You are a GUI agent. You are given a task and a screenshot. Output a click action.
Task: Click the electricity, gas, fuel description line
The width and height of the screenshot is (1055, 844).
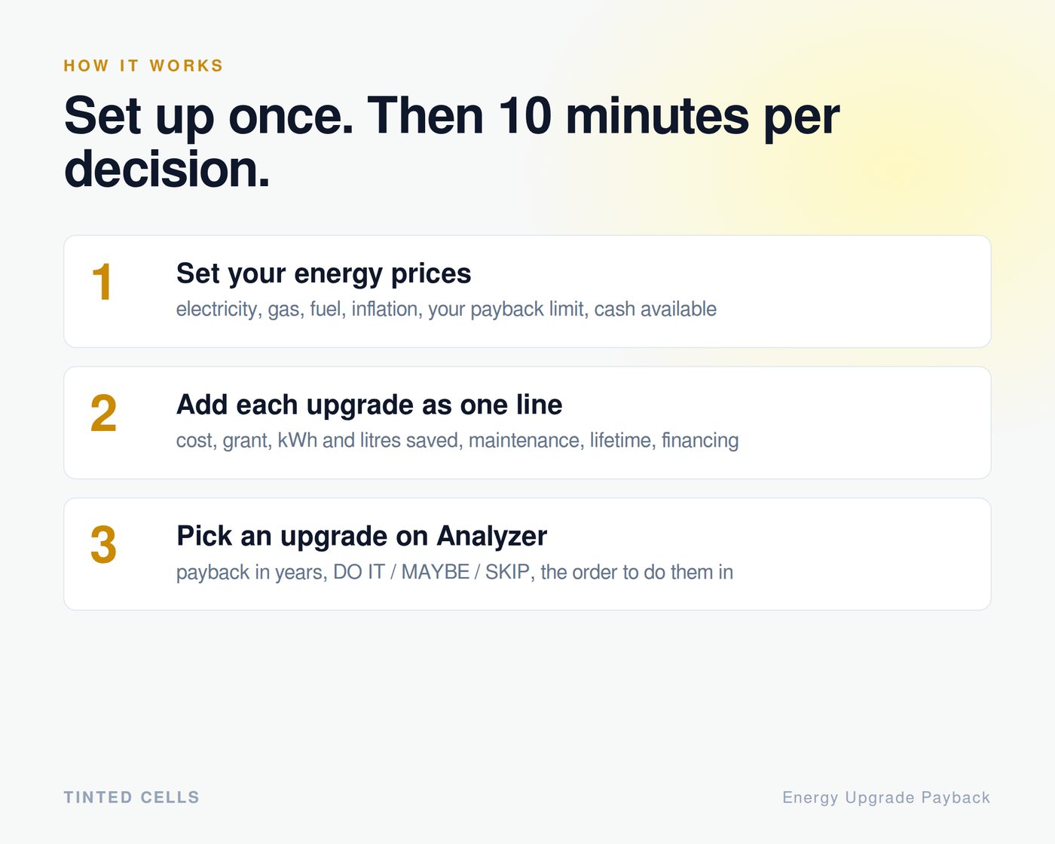[446, 309]
